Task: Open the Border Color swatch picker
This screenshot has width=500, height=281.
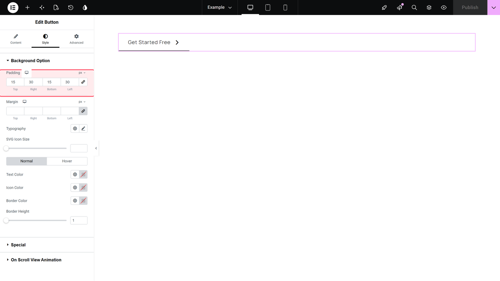Action: click(83, 201)
